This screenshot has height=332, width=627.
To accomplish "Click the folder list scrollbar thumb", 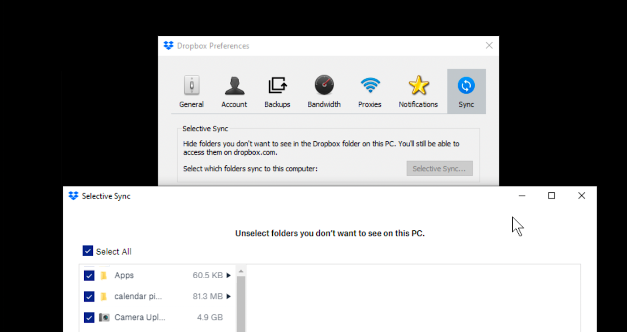I will coord(241,304).
